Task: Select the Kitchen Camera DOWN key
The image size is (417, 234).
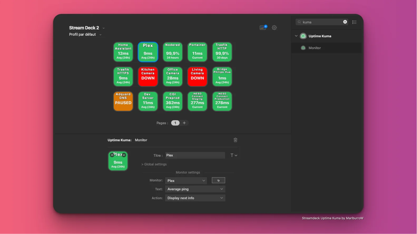Action: point(148,76)
